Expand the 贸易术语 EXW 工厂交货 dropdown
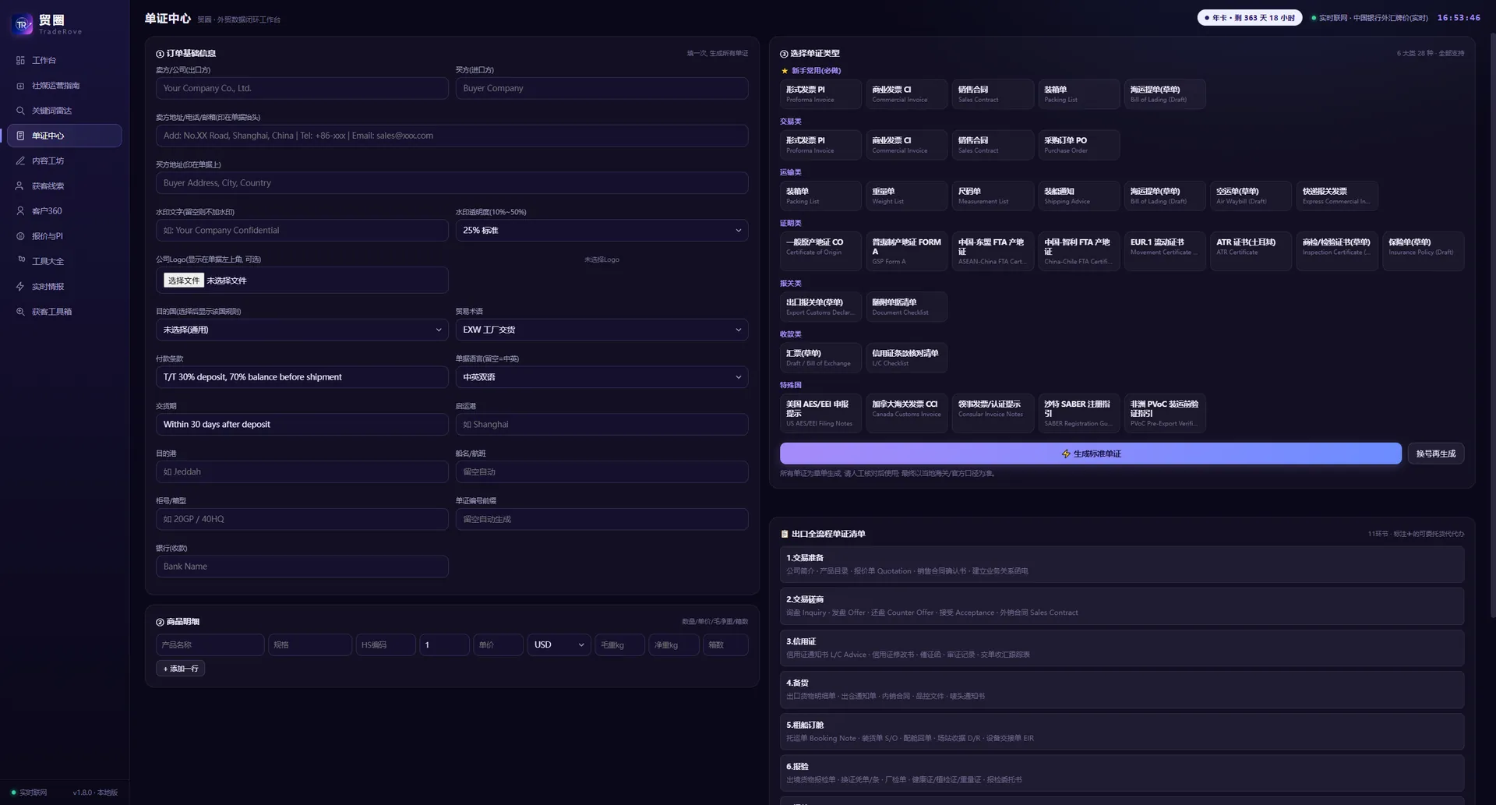1496x805 pixels. coord(602,330)
